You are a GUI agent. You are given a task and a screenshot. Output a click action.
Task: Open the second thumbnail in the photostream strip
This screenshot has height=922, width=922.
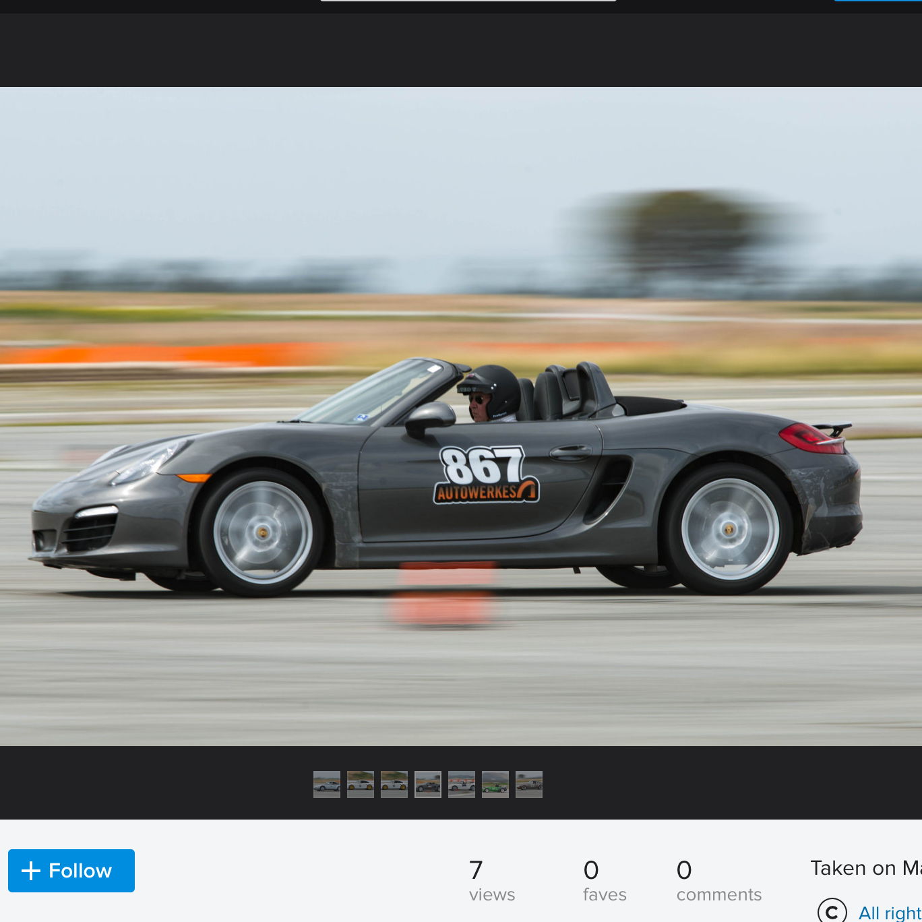[361, 785]
